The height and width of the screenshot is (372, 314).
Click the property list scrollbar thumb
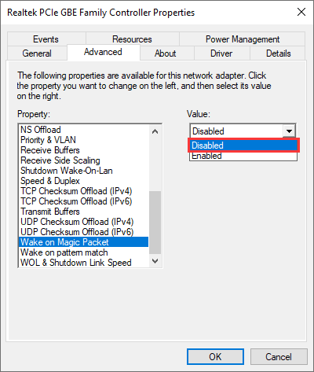[155, 223]
